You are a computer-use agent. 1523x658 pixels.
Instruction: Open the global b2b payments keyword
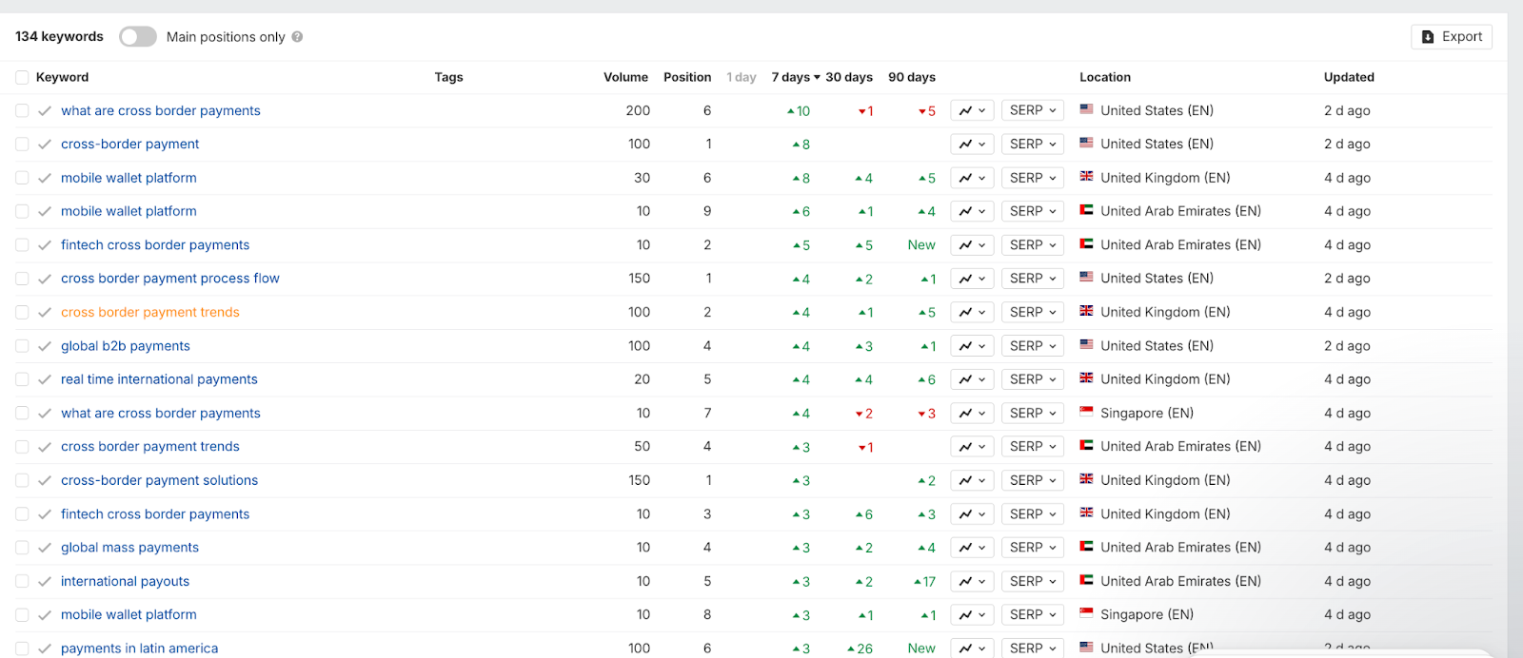coord(126,346)
